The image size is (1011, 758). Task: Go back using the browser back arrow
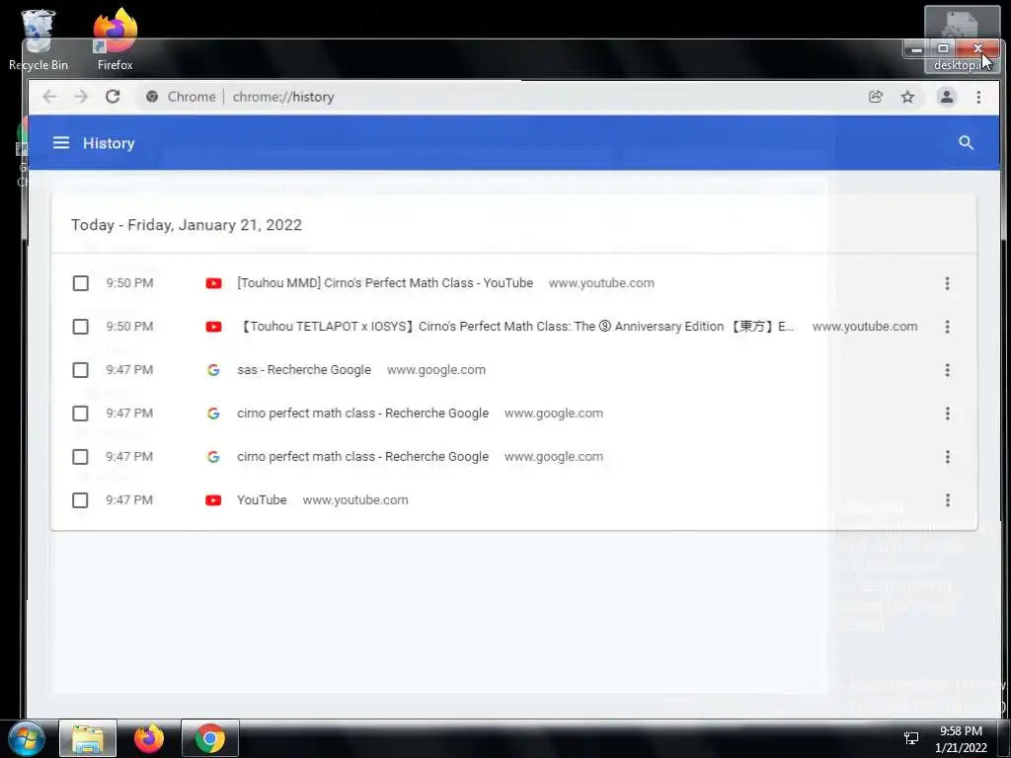click(x=49, y=97)
